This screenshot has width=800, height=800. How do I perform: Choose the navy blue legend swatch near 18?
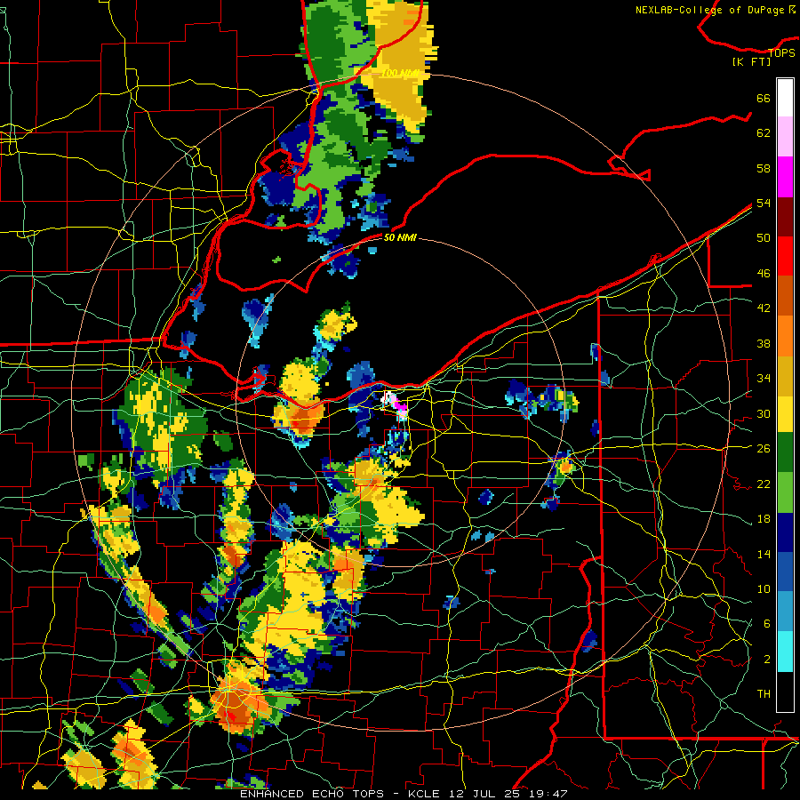click(x=785, y=532)
